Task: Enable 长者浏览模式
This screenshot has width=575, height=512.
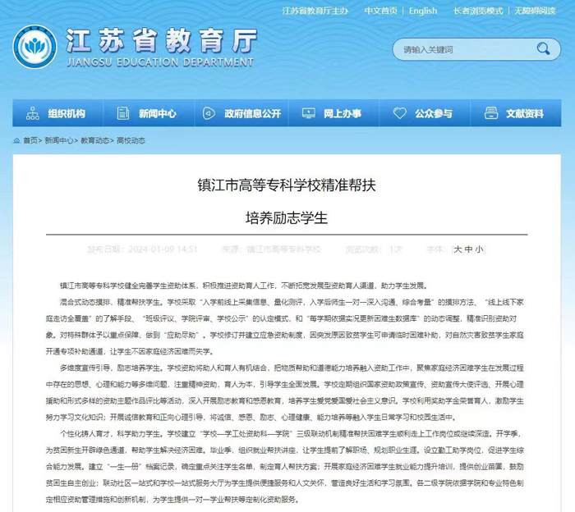Action: (x=478, y=11)
